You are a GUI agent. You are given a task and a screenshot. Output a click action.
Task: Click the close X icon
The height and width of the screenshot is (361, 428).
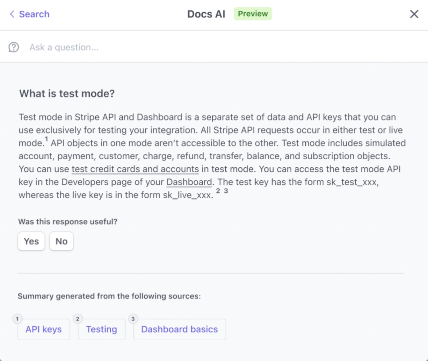pyautogui.click(x=414, y=14)
